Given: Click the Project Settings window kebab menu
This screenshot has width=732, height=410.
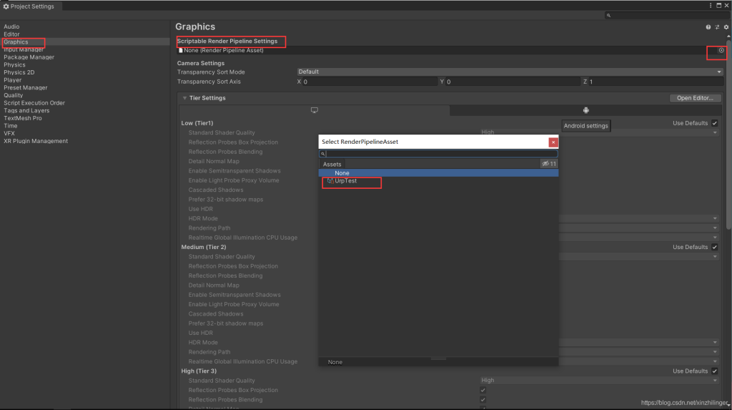Looking at the screenshot, I should 711,6.
